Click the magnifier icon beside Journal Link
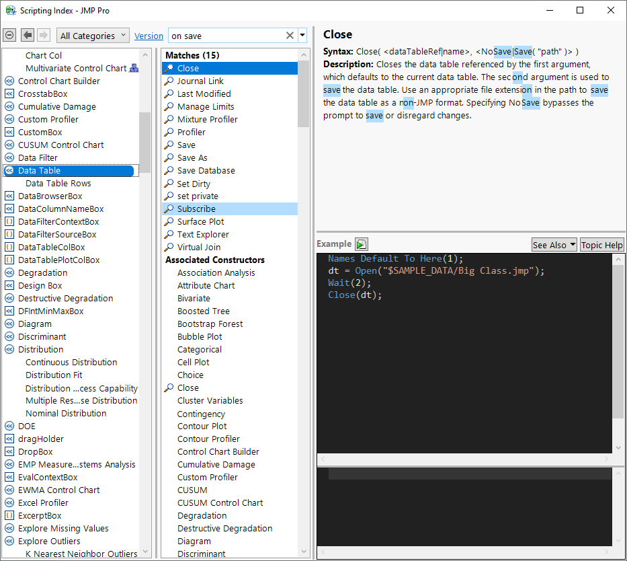627x561 pixels. 169,81
